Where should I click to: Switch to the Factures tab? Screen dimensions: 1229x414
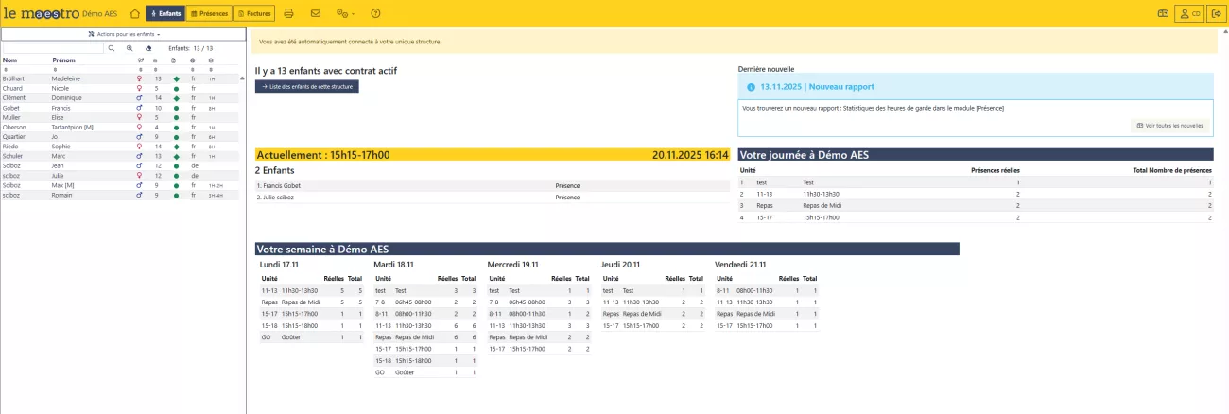click(x=253, y=13)
